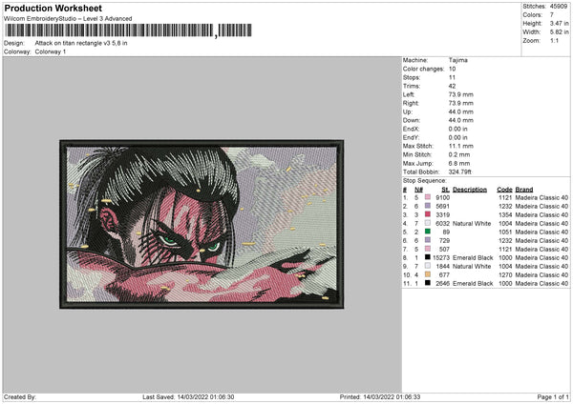
Task: Click the Machine value 'Tajima'
Action: point(458,60)
